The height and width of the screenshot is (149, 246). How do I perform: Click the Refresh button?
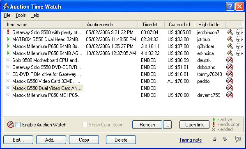point(147,125)
